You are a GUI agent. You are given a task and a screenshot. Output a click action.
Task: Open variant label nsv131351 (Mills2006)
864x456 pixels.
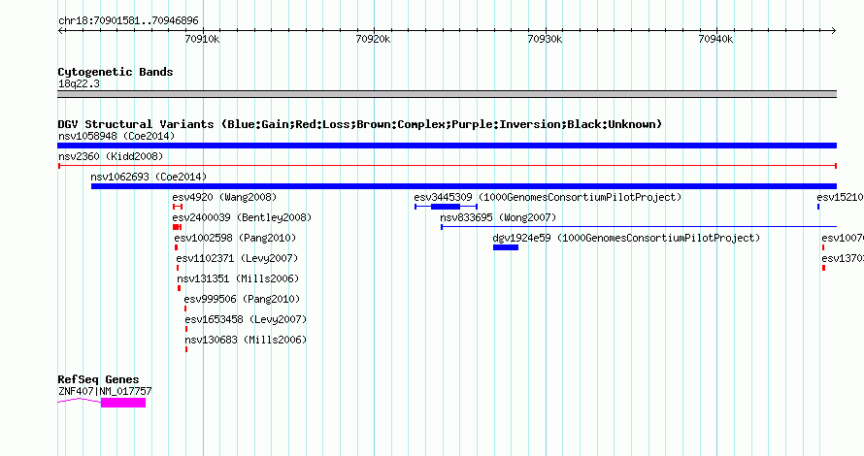point(238,278)
